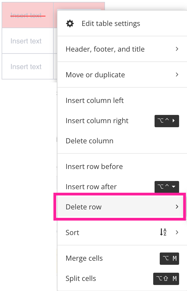Click Edit table settings label
The width and height of the screenshot is (187, 291).
pos(111,23)
